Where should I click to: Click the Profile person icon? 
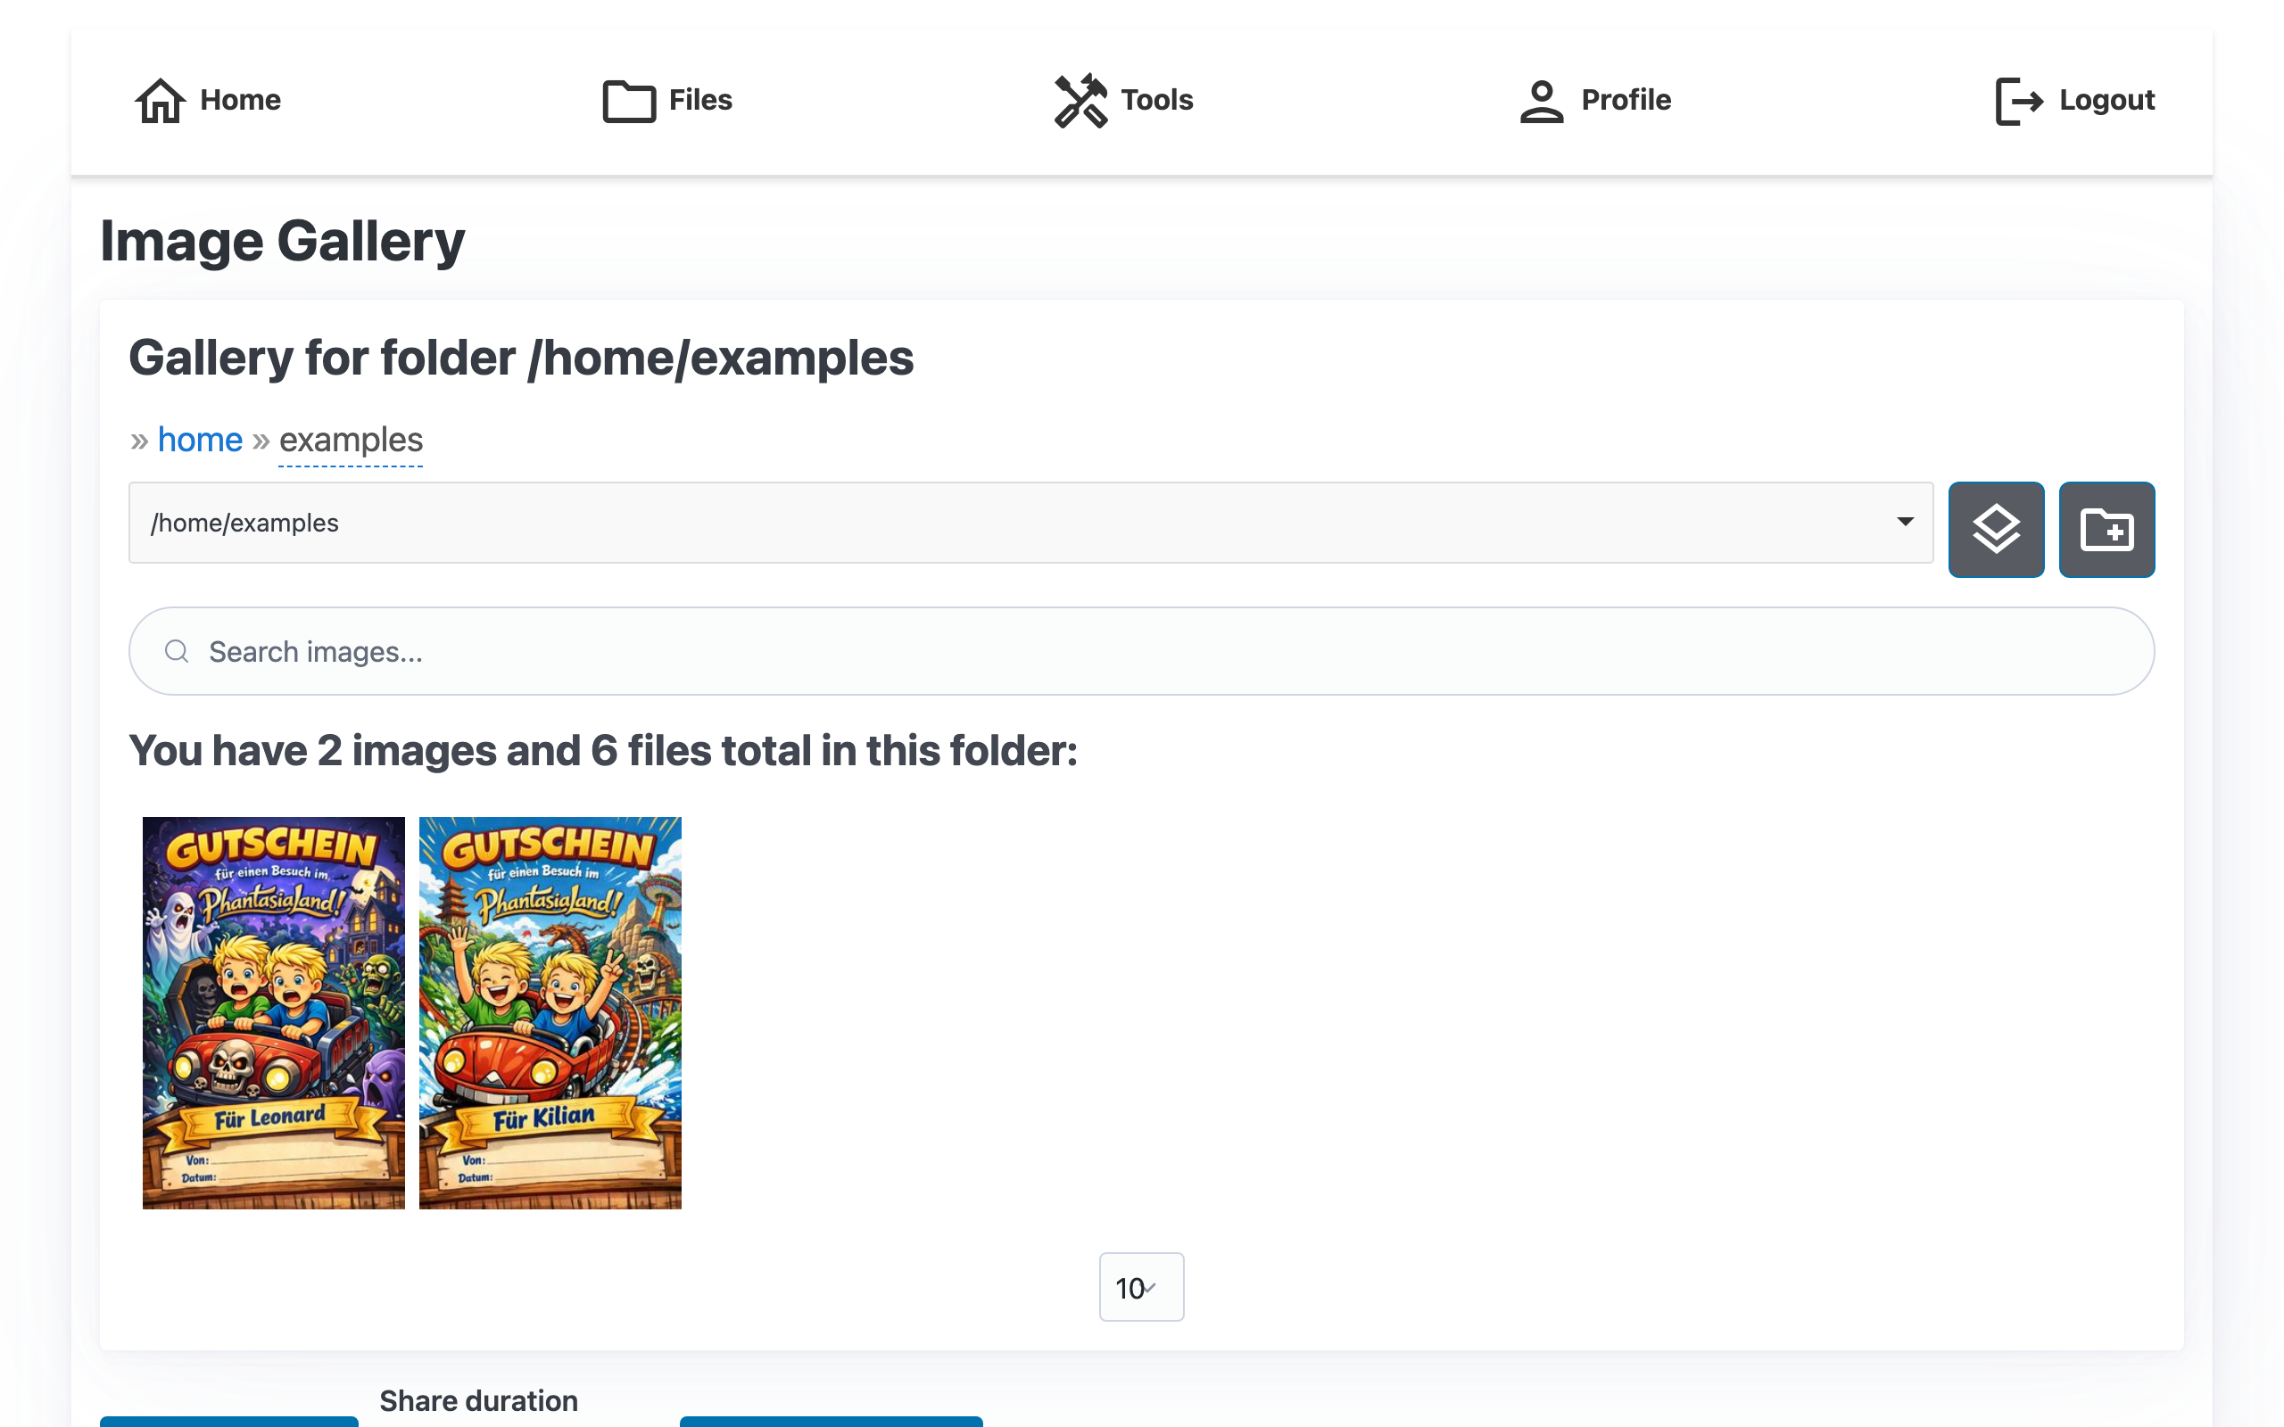pos(1541,100)
